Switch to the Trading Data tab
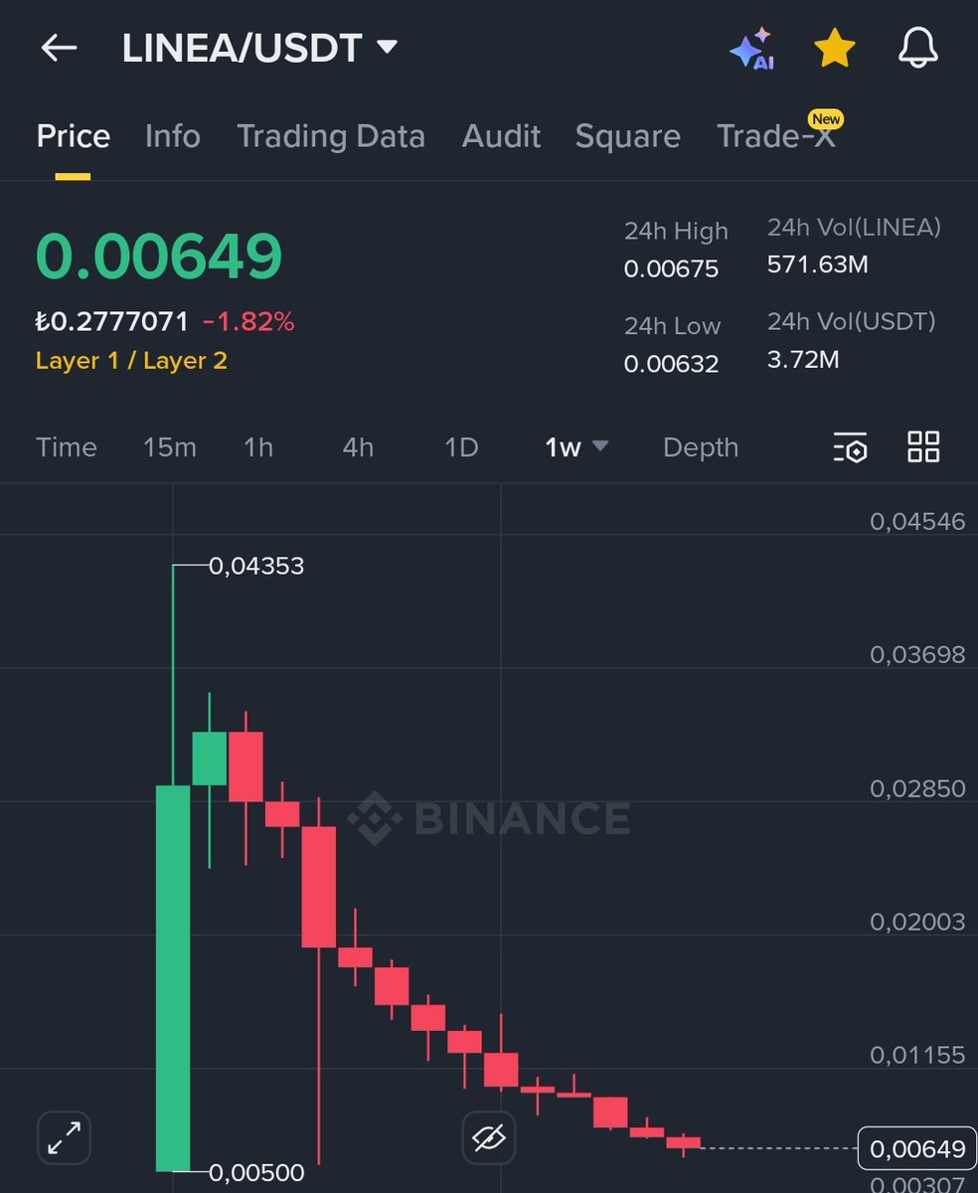This screenshot has height=1193, width=978. 331,136
